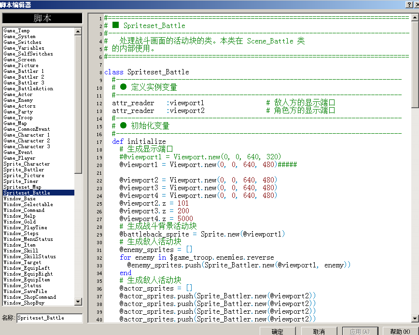Click the script list scrollbar thumb

78,104
